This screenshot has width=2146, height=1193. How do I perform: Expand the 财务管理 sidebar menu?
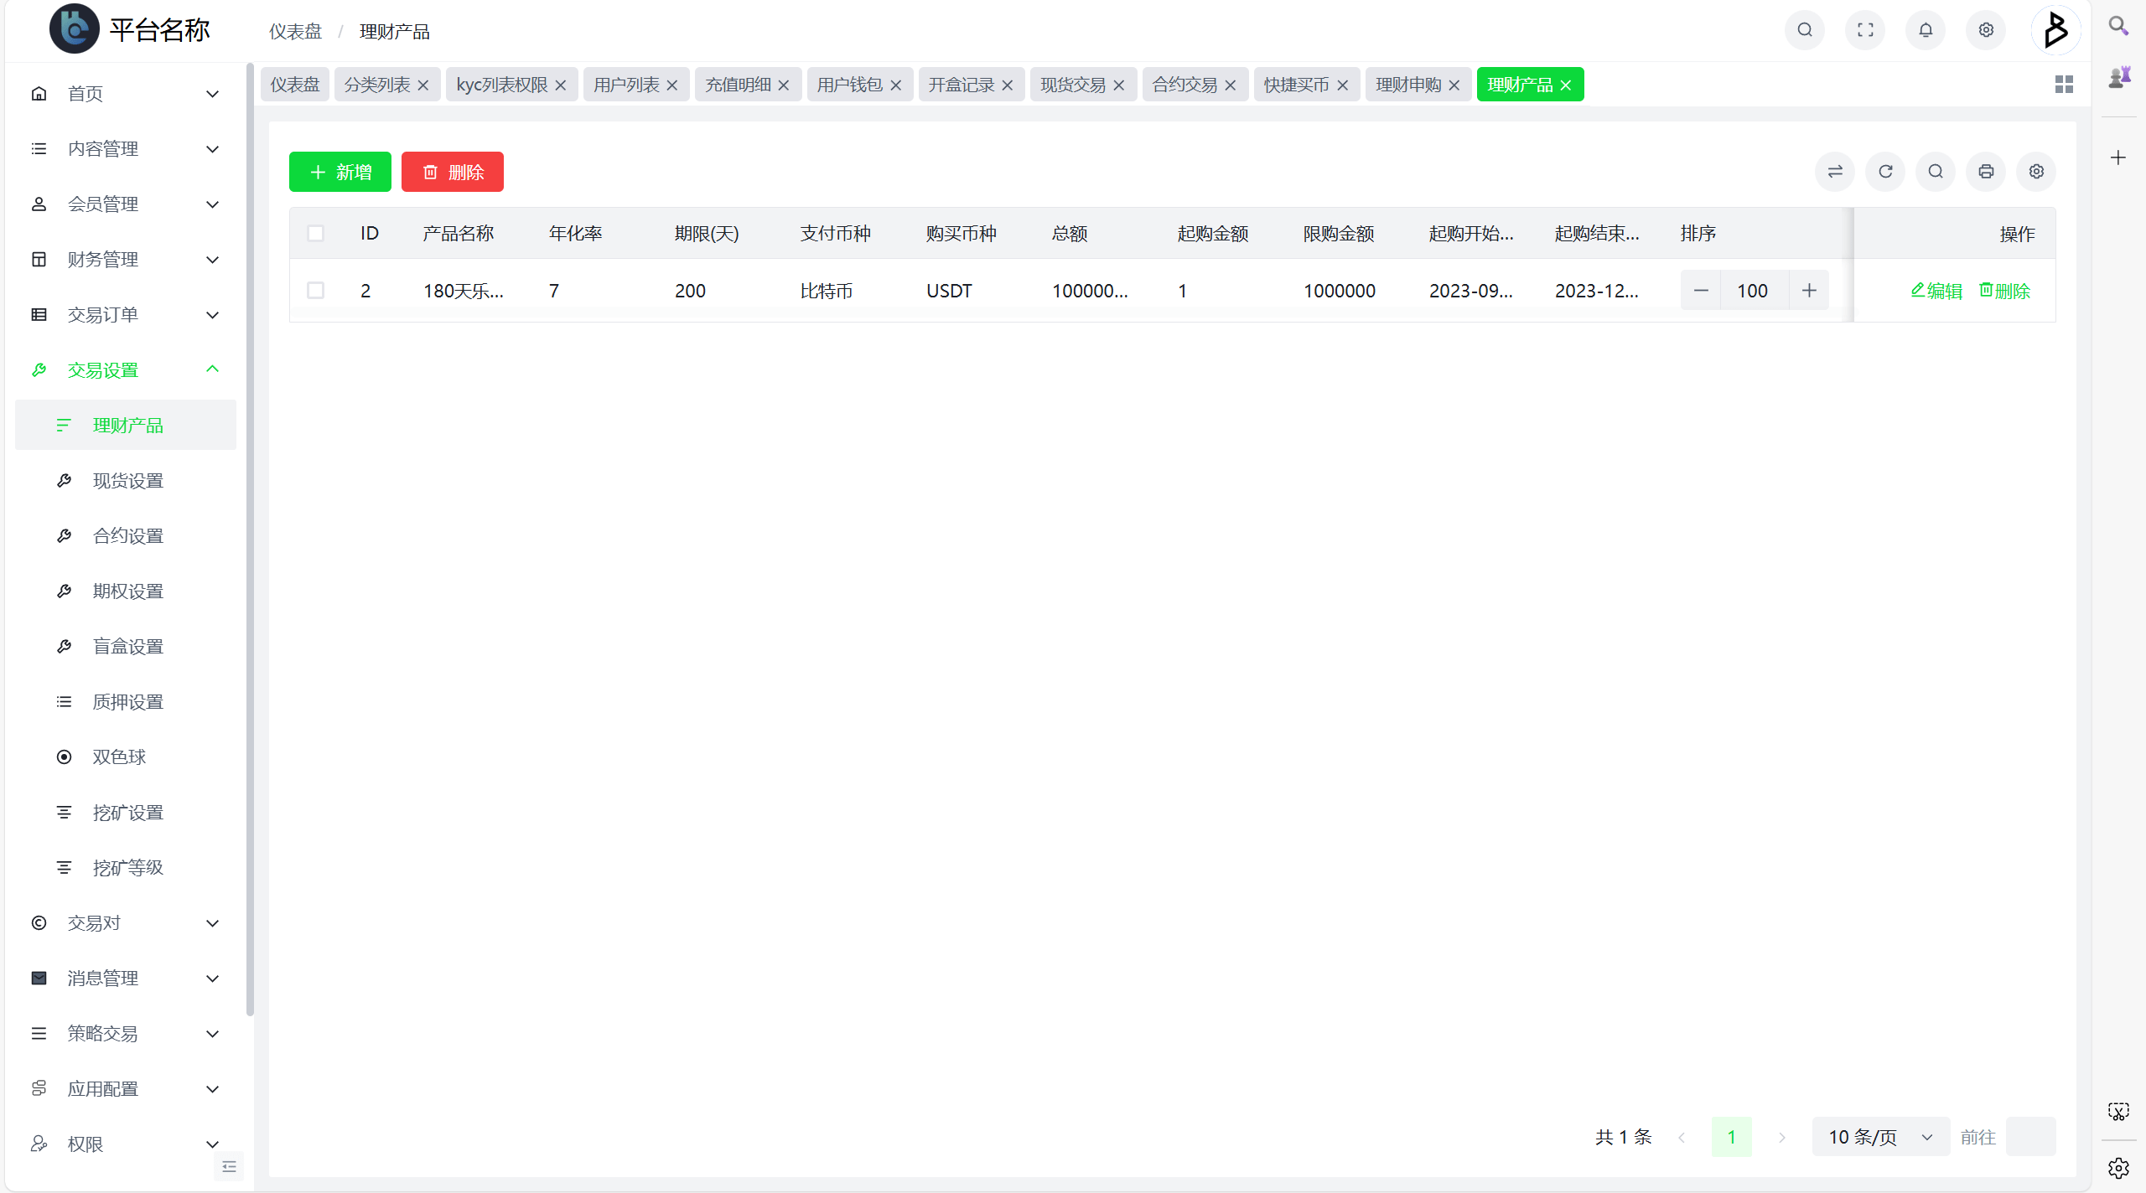pos(126,260)
